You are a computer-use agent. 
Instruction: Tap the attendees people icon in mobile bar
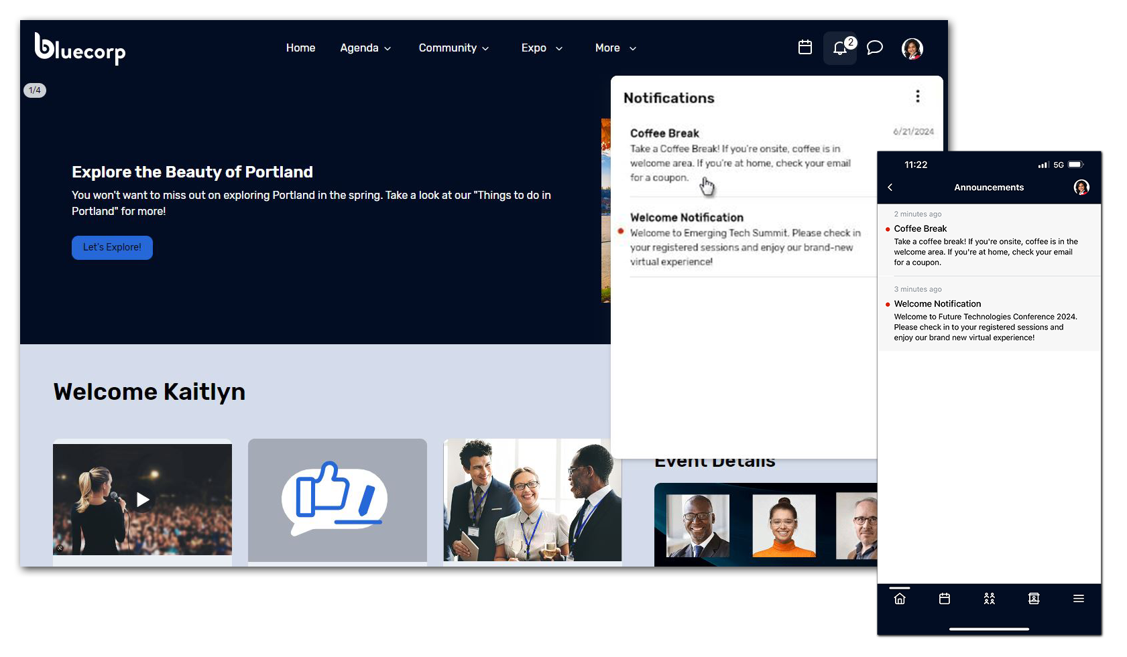[x=989, y=599]
